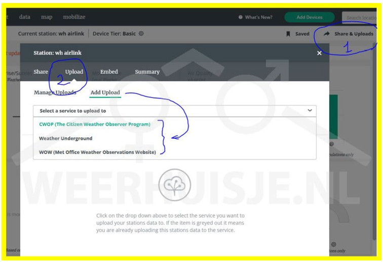Click the cloud upload illustration icon
Screen dimensions: 383x262
pyautogui.click(x=175, y=185)
